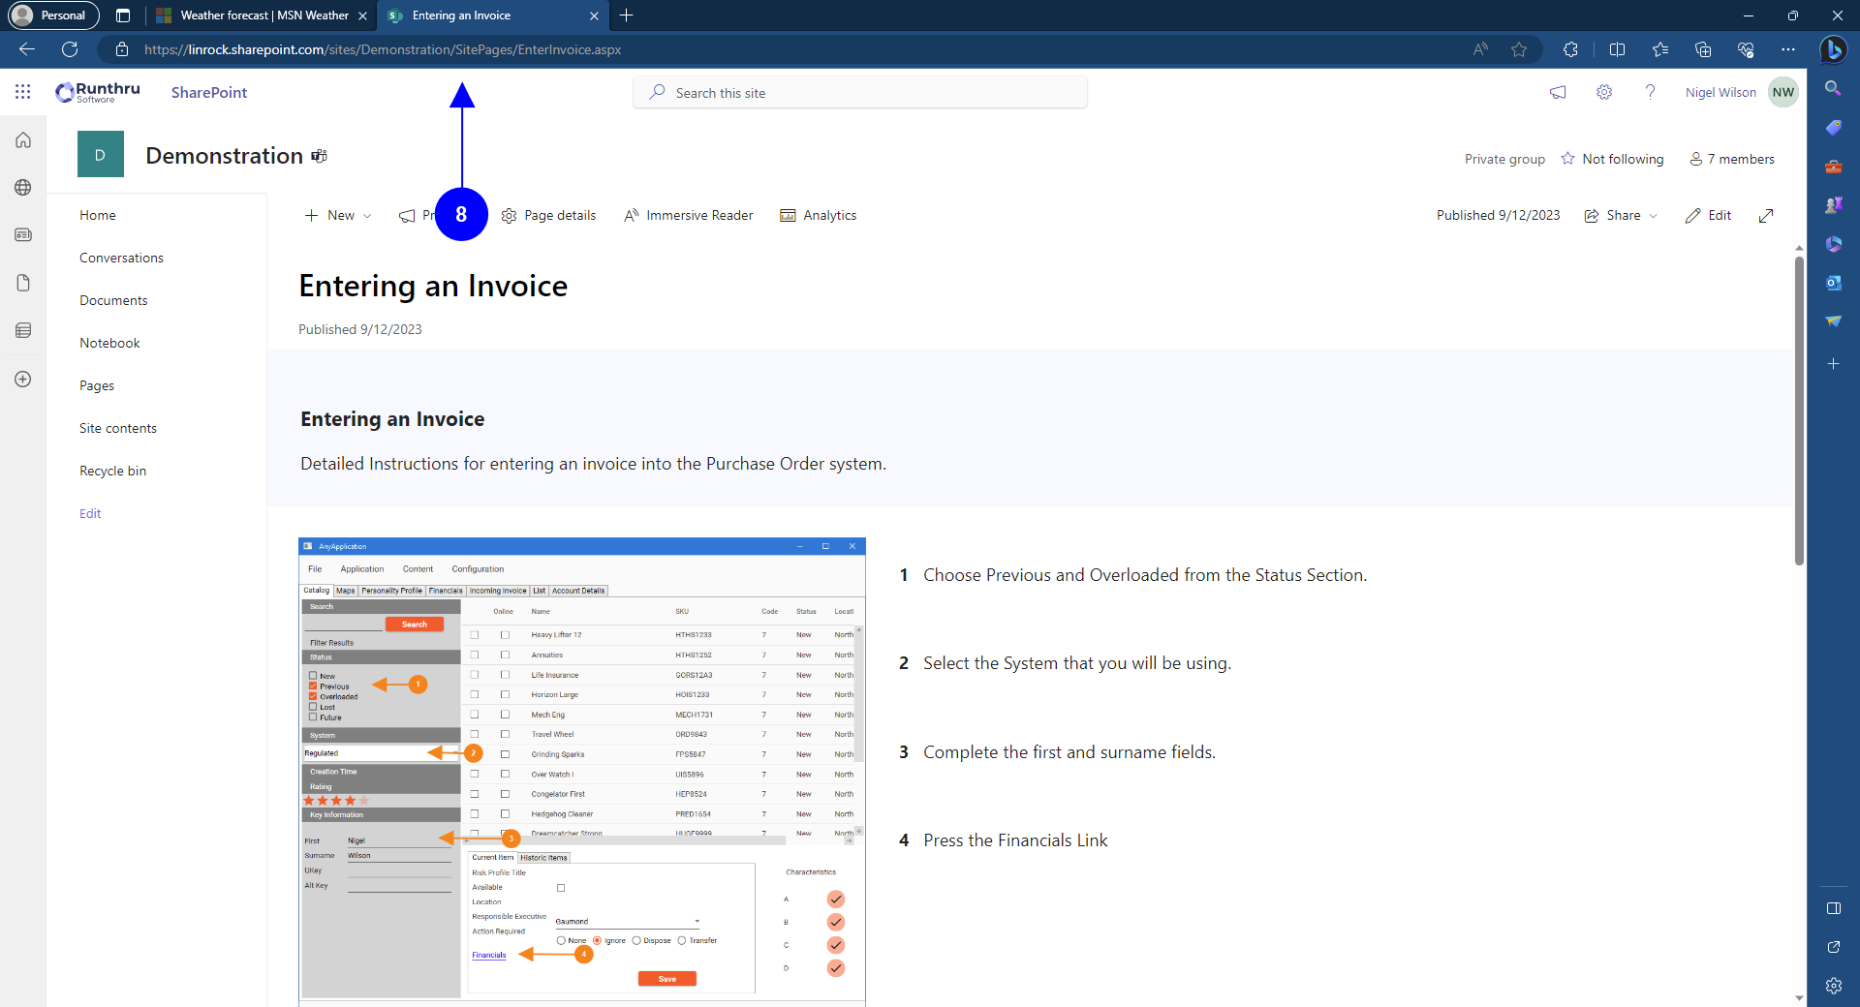Click the Search this site box
This screenshot has width=1860, height=1007.
click(x=860, y=93)
